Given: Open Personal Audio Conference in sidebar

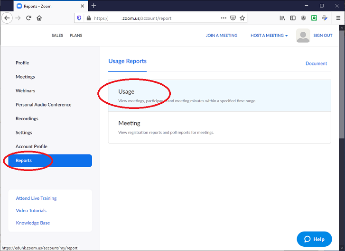Looking at the screenshot, I should (x=43, y=105).
